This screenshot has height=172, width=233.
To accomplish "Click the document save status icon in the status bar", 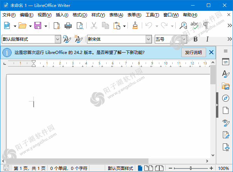I will [6, 168].
